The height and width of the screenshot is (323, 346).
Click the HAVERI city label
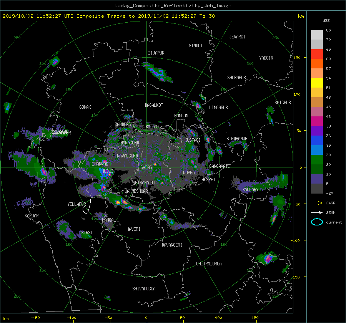pos(133,229)
